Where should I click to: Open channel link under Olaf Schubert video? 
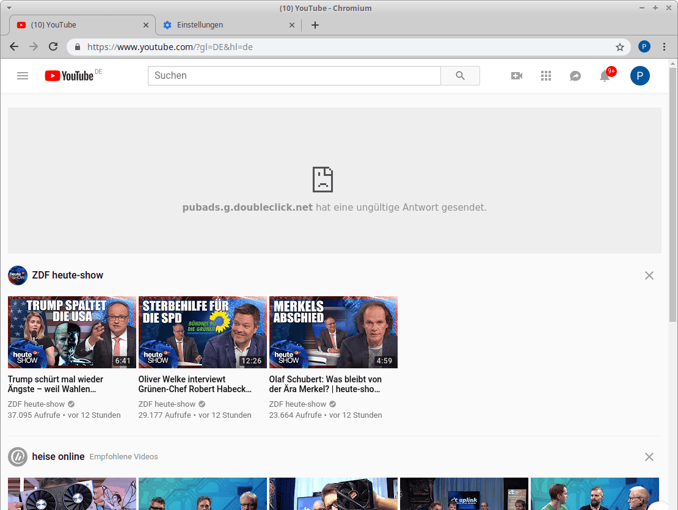(x=297, y=404)
